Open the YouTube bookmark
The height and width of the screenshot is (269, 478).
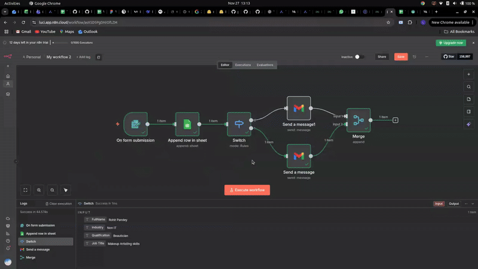pos(45,32)
